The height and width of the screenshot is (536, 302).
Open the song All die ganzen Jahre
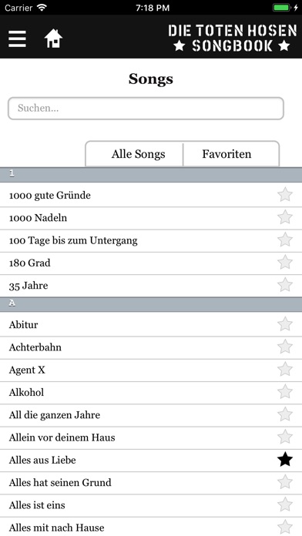[x=151, y=415]
